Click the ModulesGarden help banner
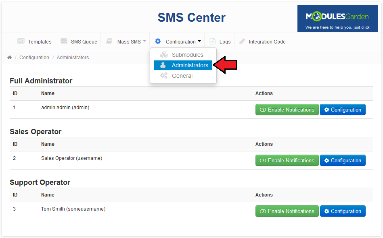The height and width of the screenshot is (238, 383). click(x=337, y=19)
